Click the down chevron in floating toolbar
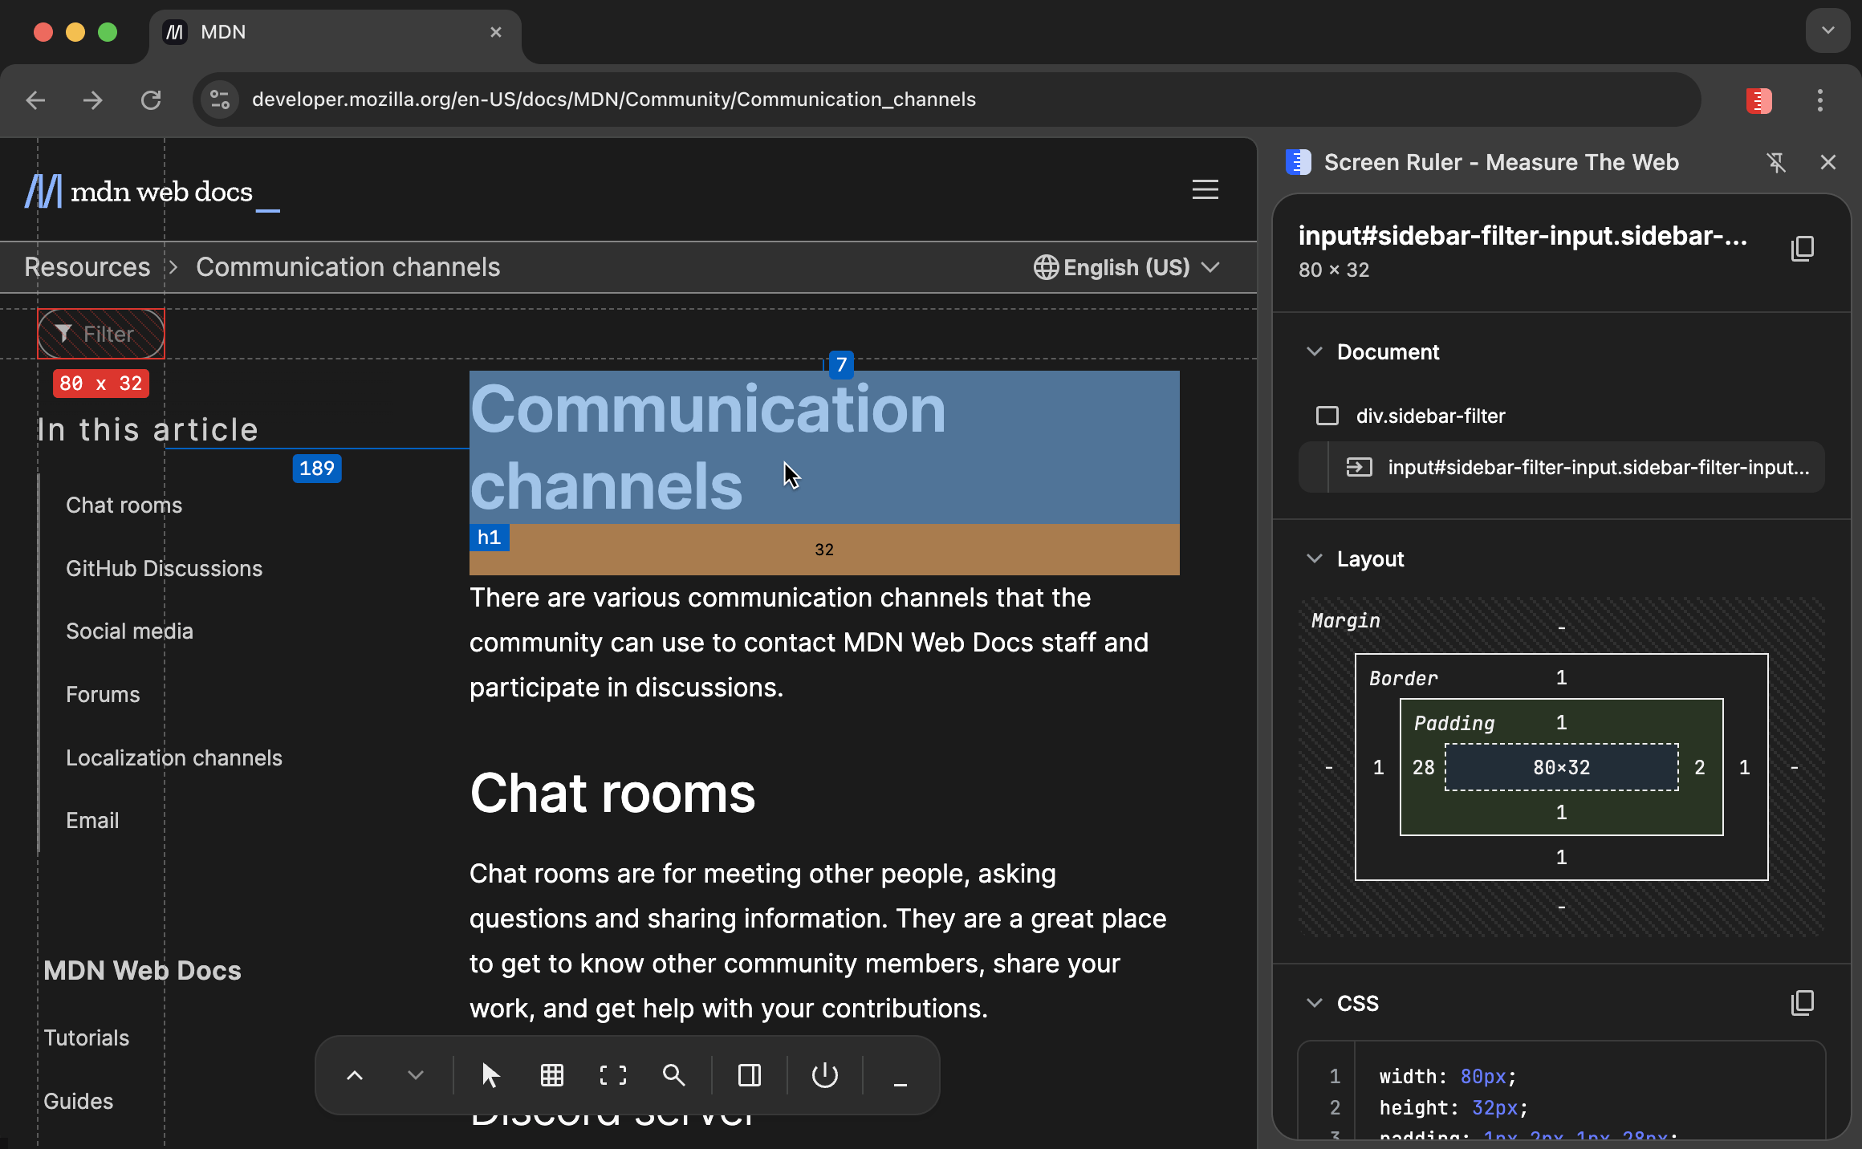The image size is (1862, 1149). (415, 1075)
